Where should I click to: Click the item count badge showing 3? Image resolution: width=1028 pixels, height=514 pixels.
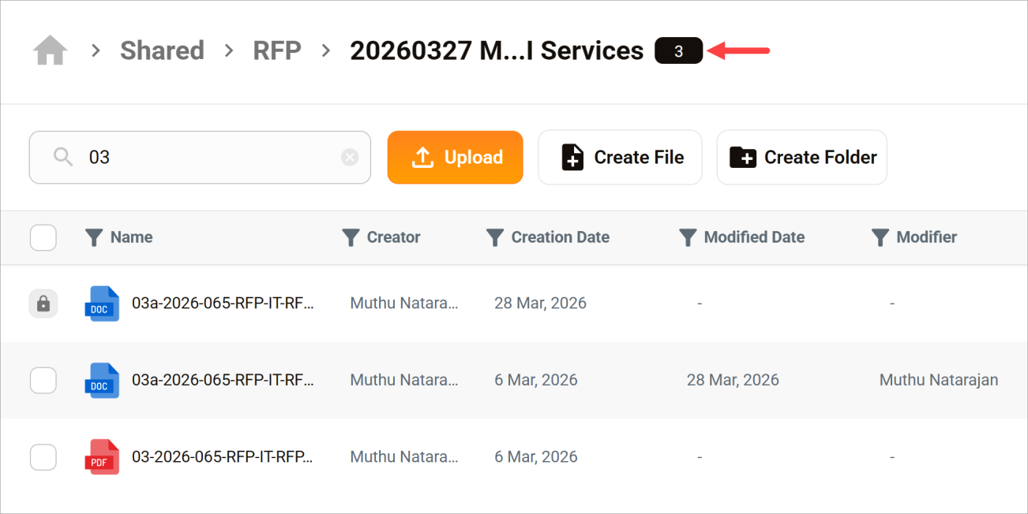pos(678,51)
